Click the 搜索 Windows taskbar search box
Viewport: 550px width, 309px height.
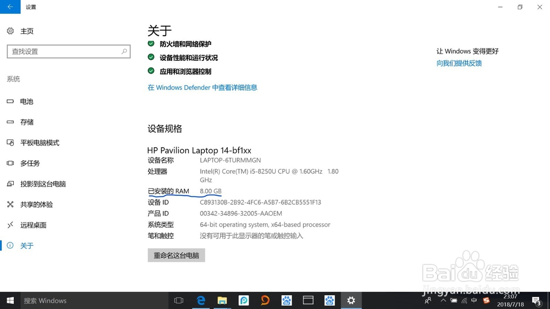coord(95,301)
